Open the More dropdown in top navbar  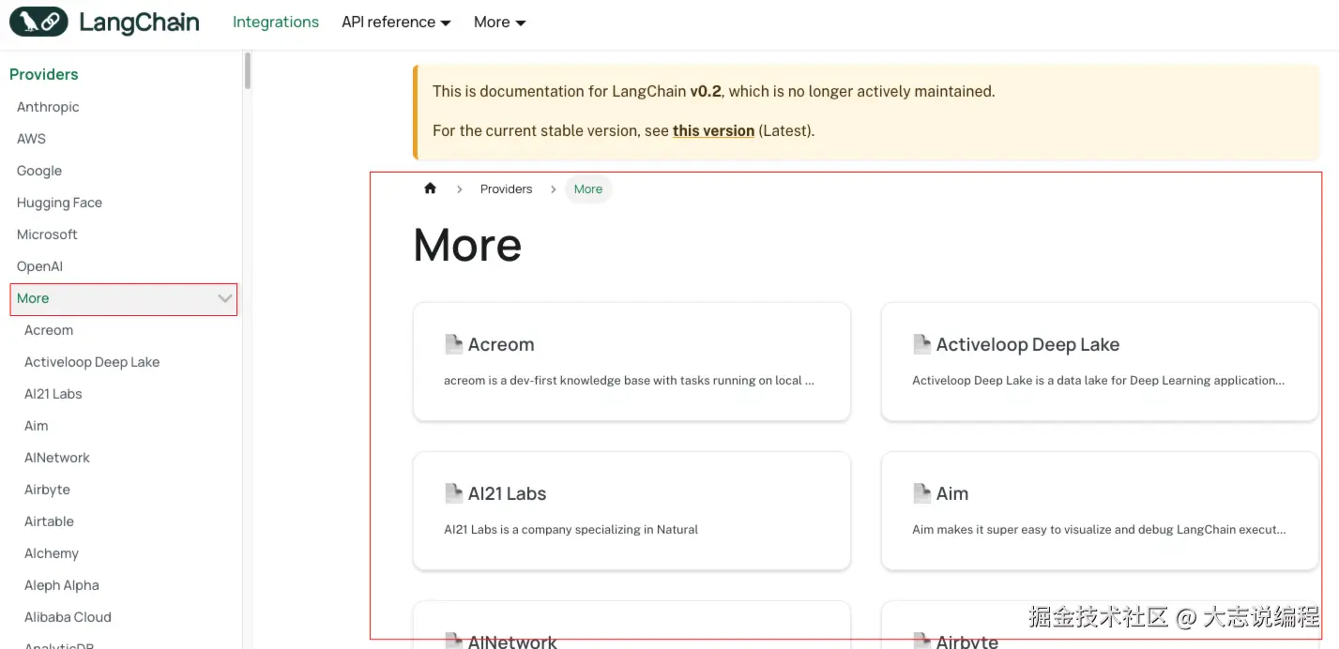coord(499,23)
